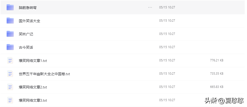This screenshot has width=247, height=107.
Task: Click the date of 国外笑话大全 row
Action: pos(167,21)
